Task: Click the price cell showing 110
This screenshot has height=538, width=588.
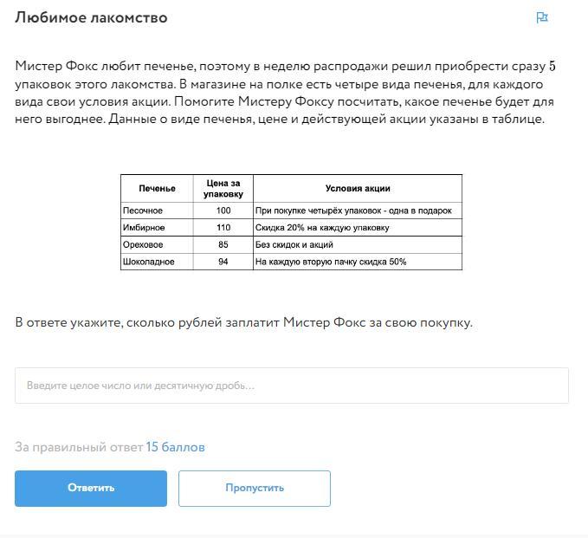Action: (x=223, y=228)
